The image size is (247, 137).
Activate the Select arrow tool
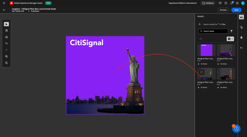(x=7, y=24)
